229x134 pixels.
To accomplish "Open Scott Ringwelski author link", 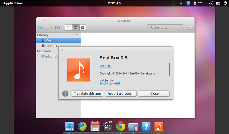I will click(110, 83).
